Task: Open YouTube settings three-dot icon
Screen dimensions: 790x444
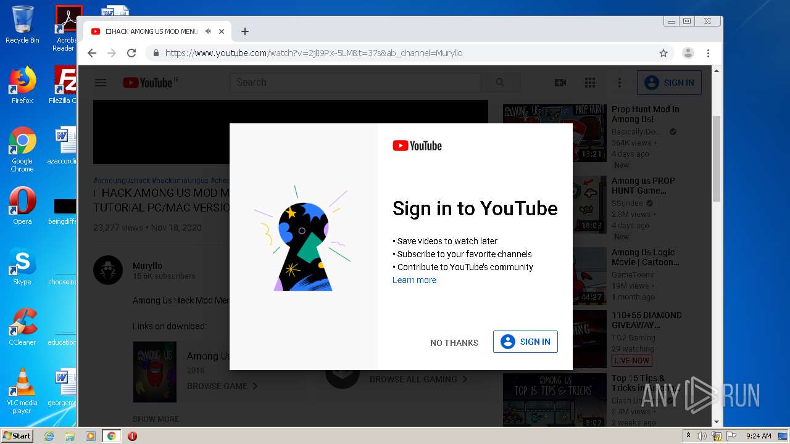Action: coord(620,83)
